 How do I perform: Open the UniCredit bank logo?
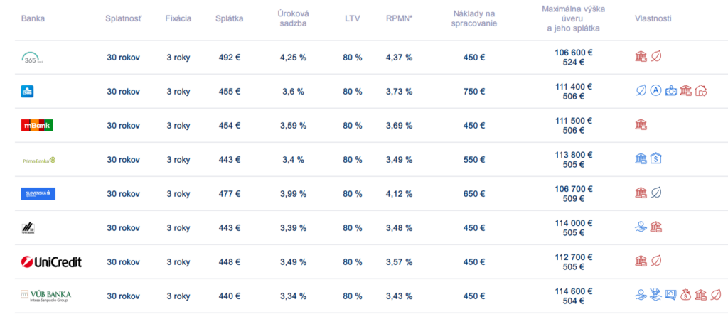point(51,262)
